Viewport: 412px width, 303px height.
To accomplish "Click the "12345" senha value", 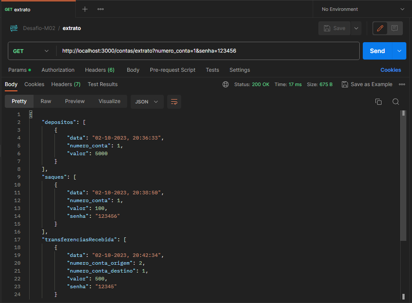I will [x=106, y=286].
